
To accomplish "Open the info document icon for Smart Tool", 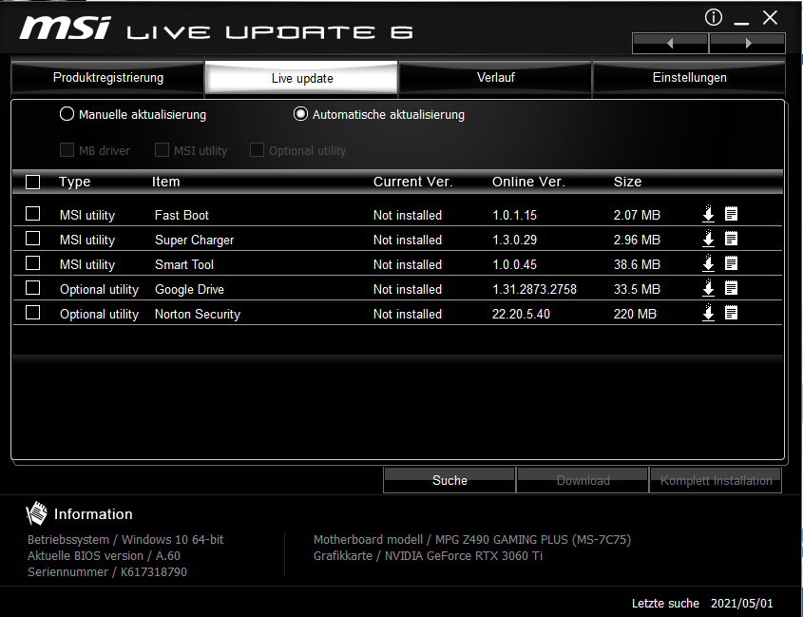I will (x=732, y=263).
